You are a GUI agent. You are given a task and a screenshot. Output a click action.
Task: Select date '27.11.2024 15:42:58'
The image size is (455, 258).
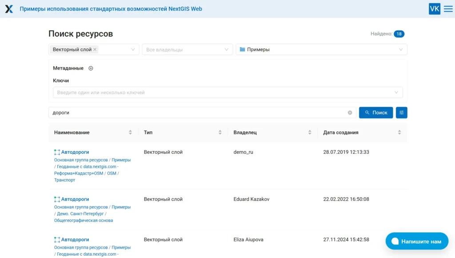346,239
